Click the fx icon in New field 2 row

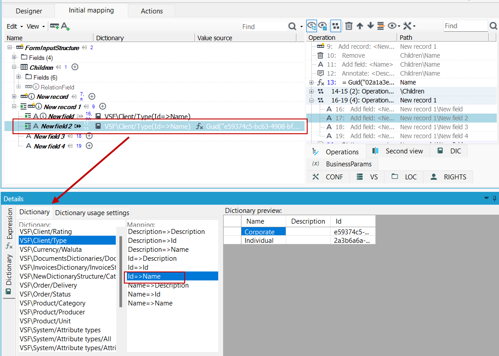coord(199,127)
